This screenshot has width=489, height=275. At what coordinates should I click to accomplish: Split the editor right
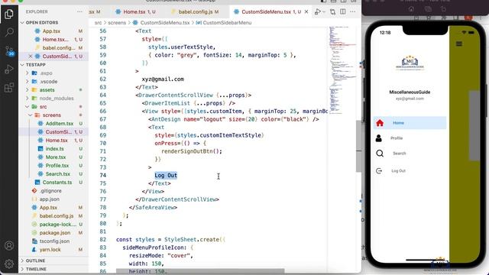pyautogui.click(x=343, y=12)
